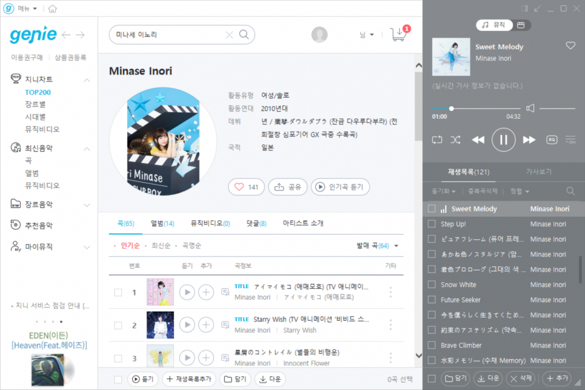Viewport: 585px width, 390px height.
Task: Add song 2 Starry Wish to playlist
Action: [x=206, y=325]
